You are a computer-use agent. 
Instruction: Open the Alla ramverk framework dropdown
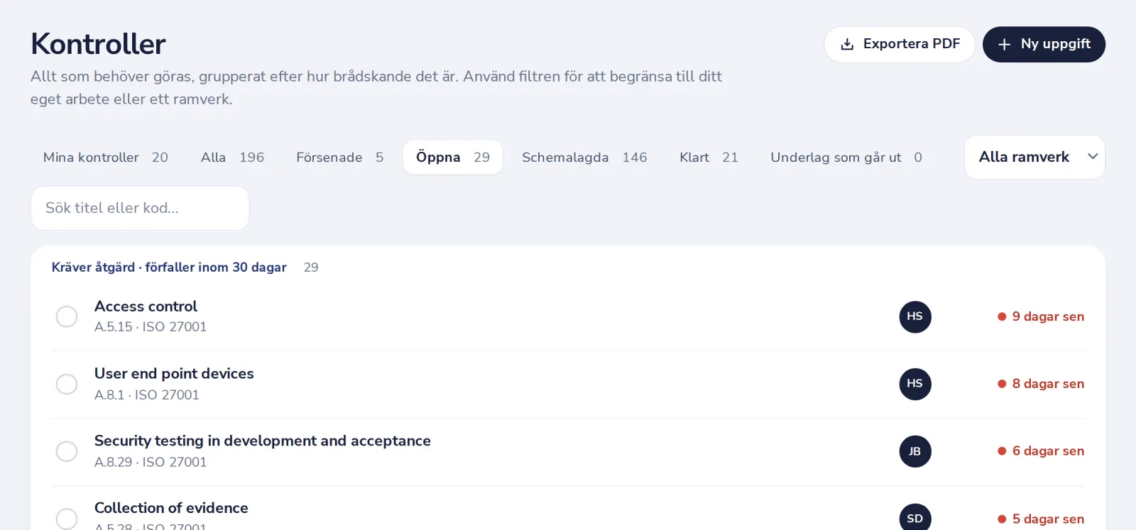click(1034, 157)
